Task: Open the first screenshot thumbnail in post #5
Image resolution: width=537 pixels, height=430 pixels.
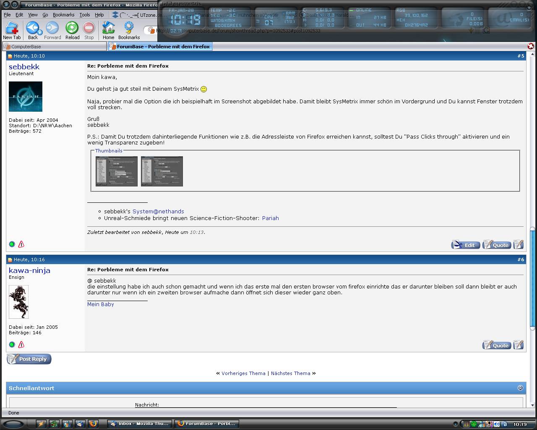Action: [x=117, y=171]
